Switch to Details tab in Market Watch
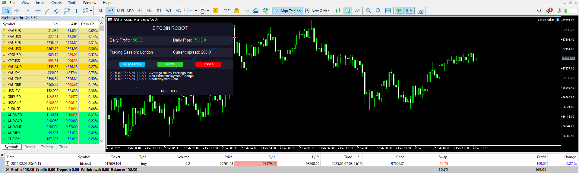Image resolution: width=579 pixels, height=173 pixels. click(x=30, y=147)
